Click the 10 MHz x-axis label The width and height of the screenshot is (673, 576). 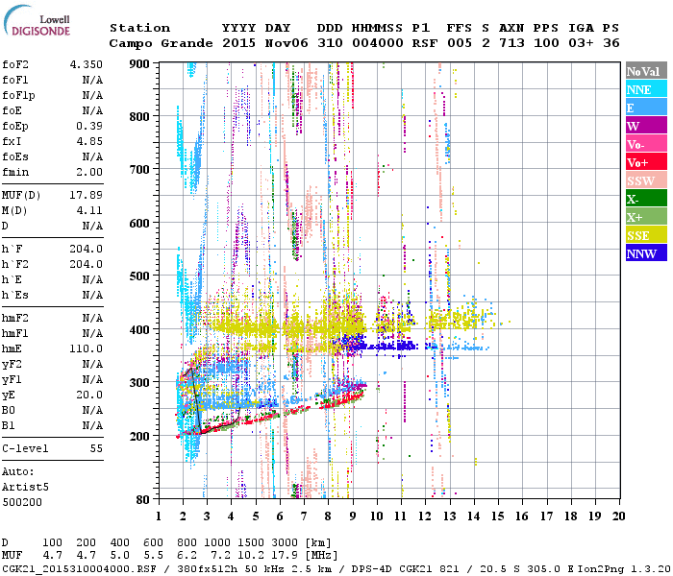[x=377, y=516]
